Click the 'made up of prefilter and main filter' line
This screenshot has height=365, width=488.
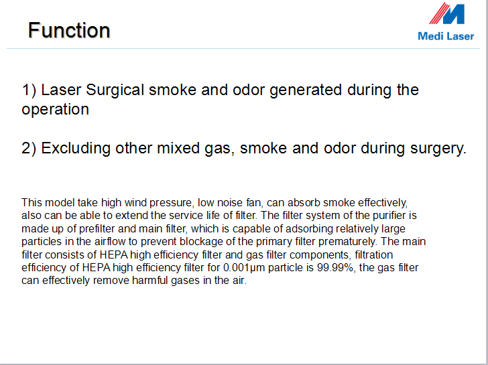(213, 229)
